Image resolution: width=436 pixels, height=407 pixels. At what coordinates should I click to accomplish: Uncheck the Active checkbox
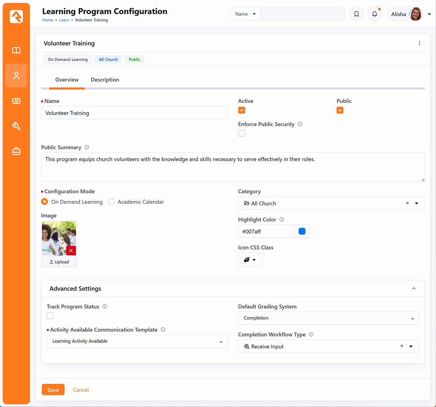[x=242, y=110]
